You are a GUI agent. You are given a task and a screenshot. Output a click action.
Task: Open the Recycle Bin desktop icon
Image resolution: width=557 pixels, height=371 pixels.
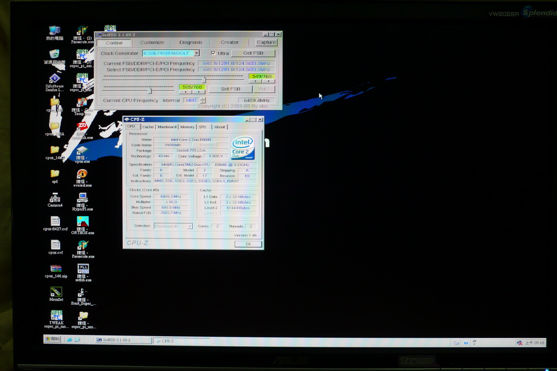point(54,57)
